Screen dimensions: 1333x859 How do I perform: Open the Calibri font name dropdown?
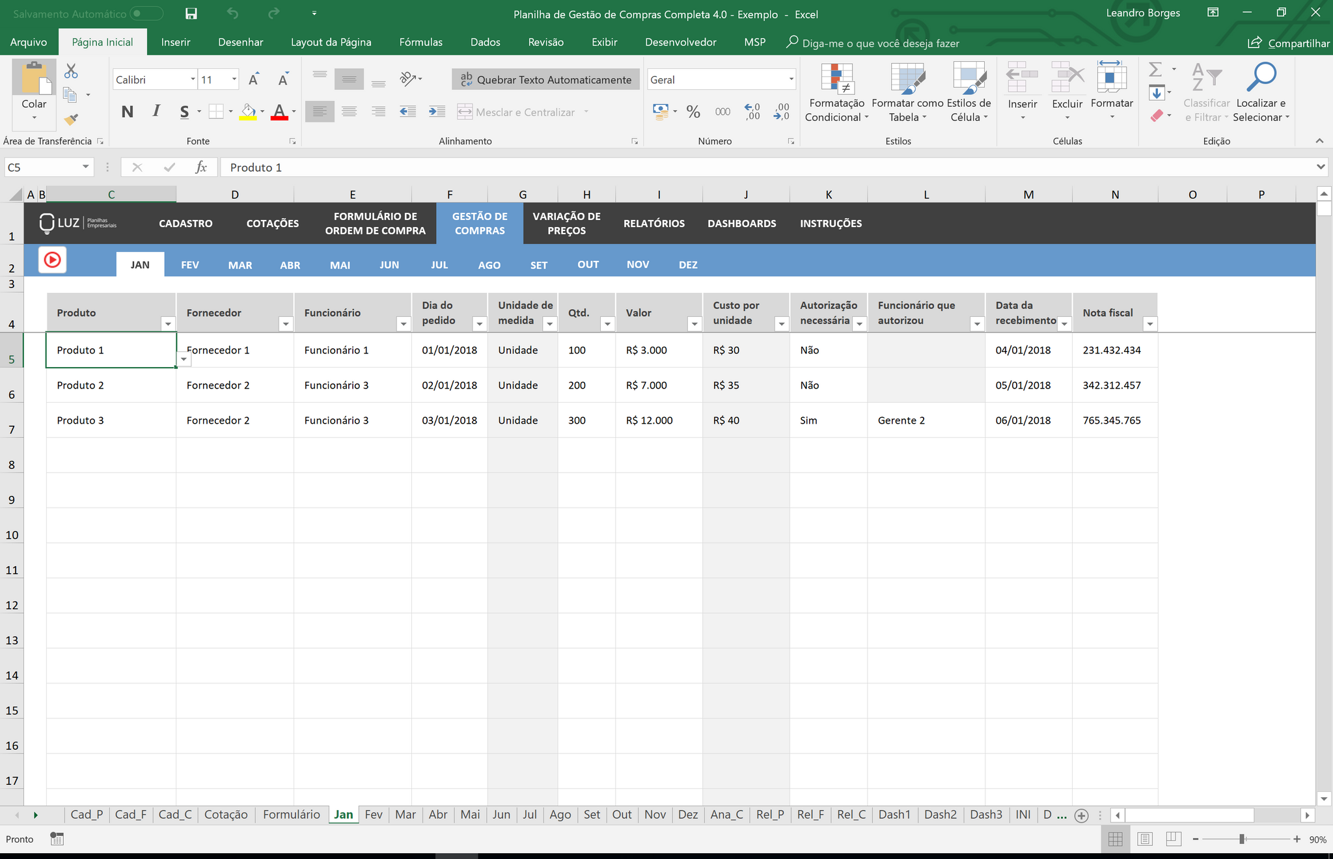point(193,79)
